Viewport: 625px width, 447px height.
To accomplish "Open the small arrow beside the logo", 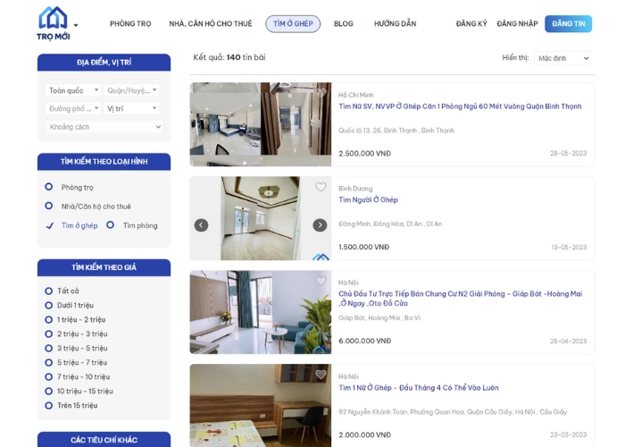I will pos(76,25).
